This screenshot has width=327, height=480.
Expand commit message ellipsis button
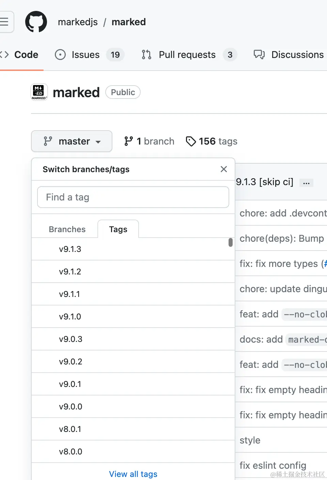(306, 183)
